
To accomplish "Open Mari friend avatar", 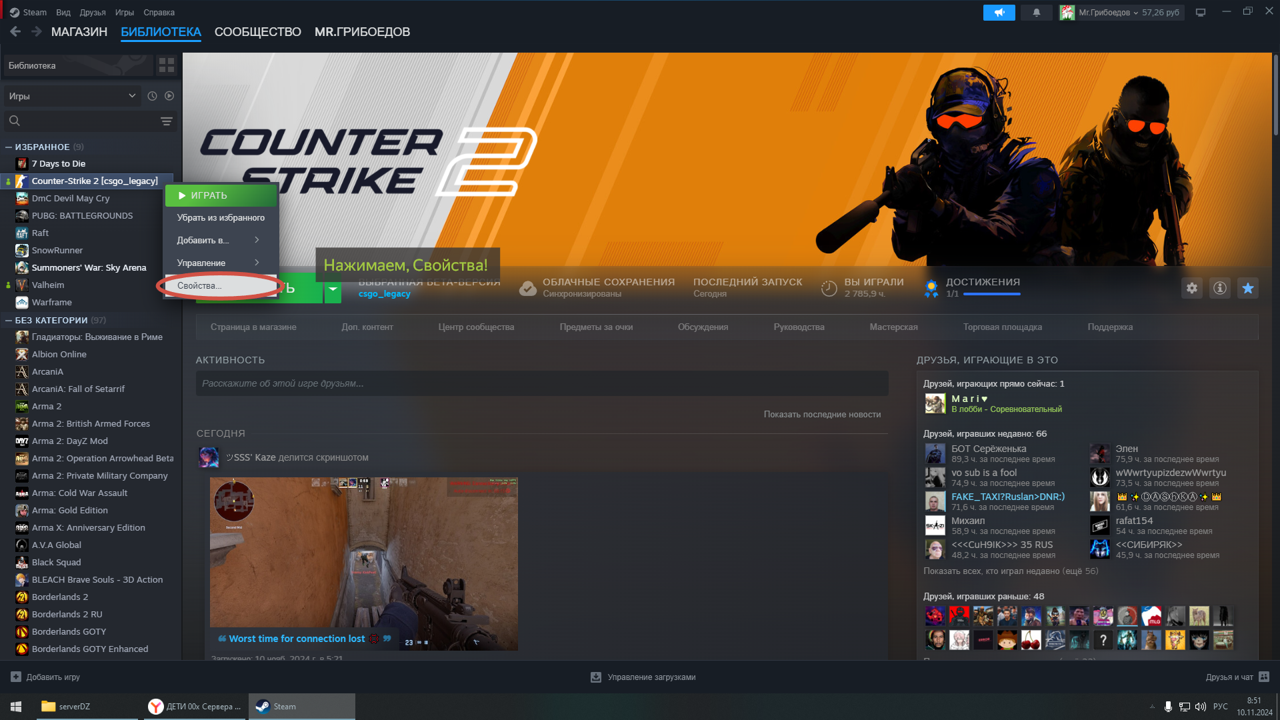I will click(x=935, y=403).
